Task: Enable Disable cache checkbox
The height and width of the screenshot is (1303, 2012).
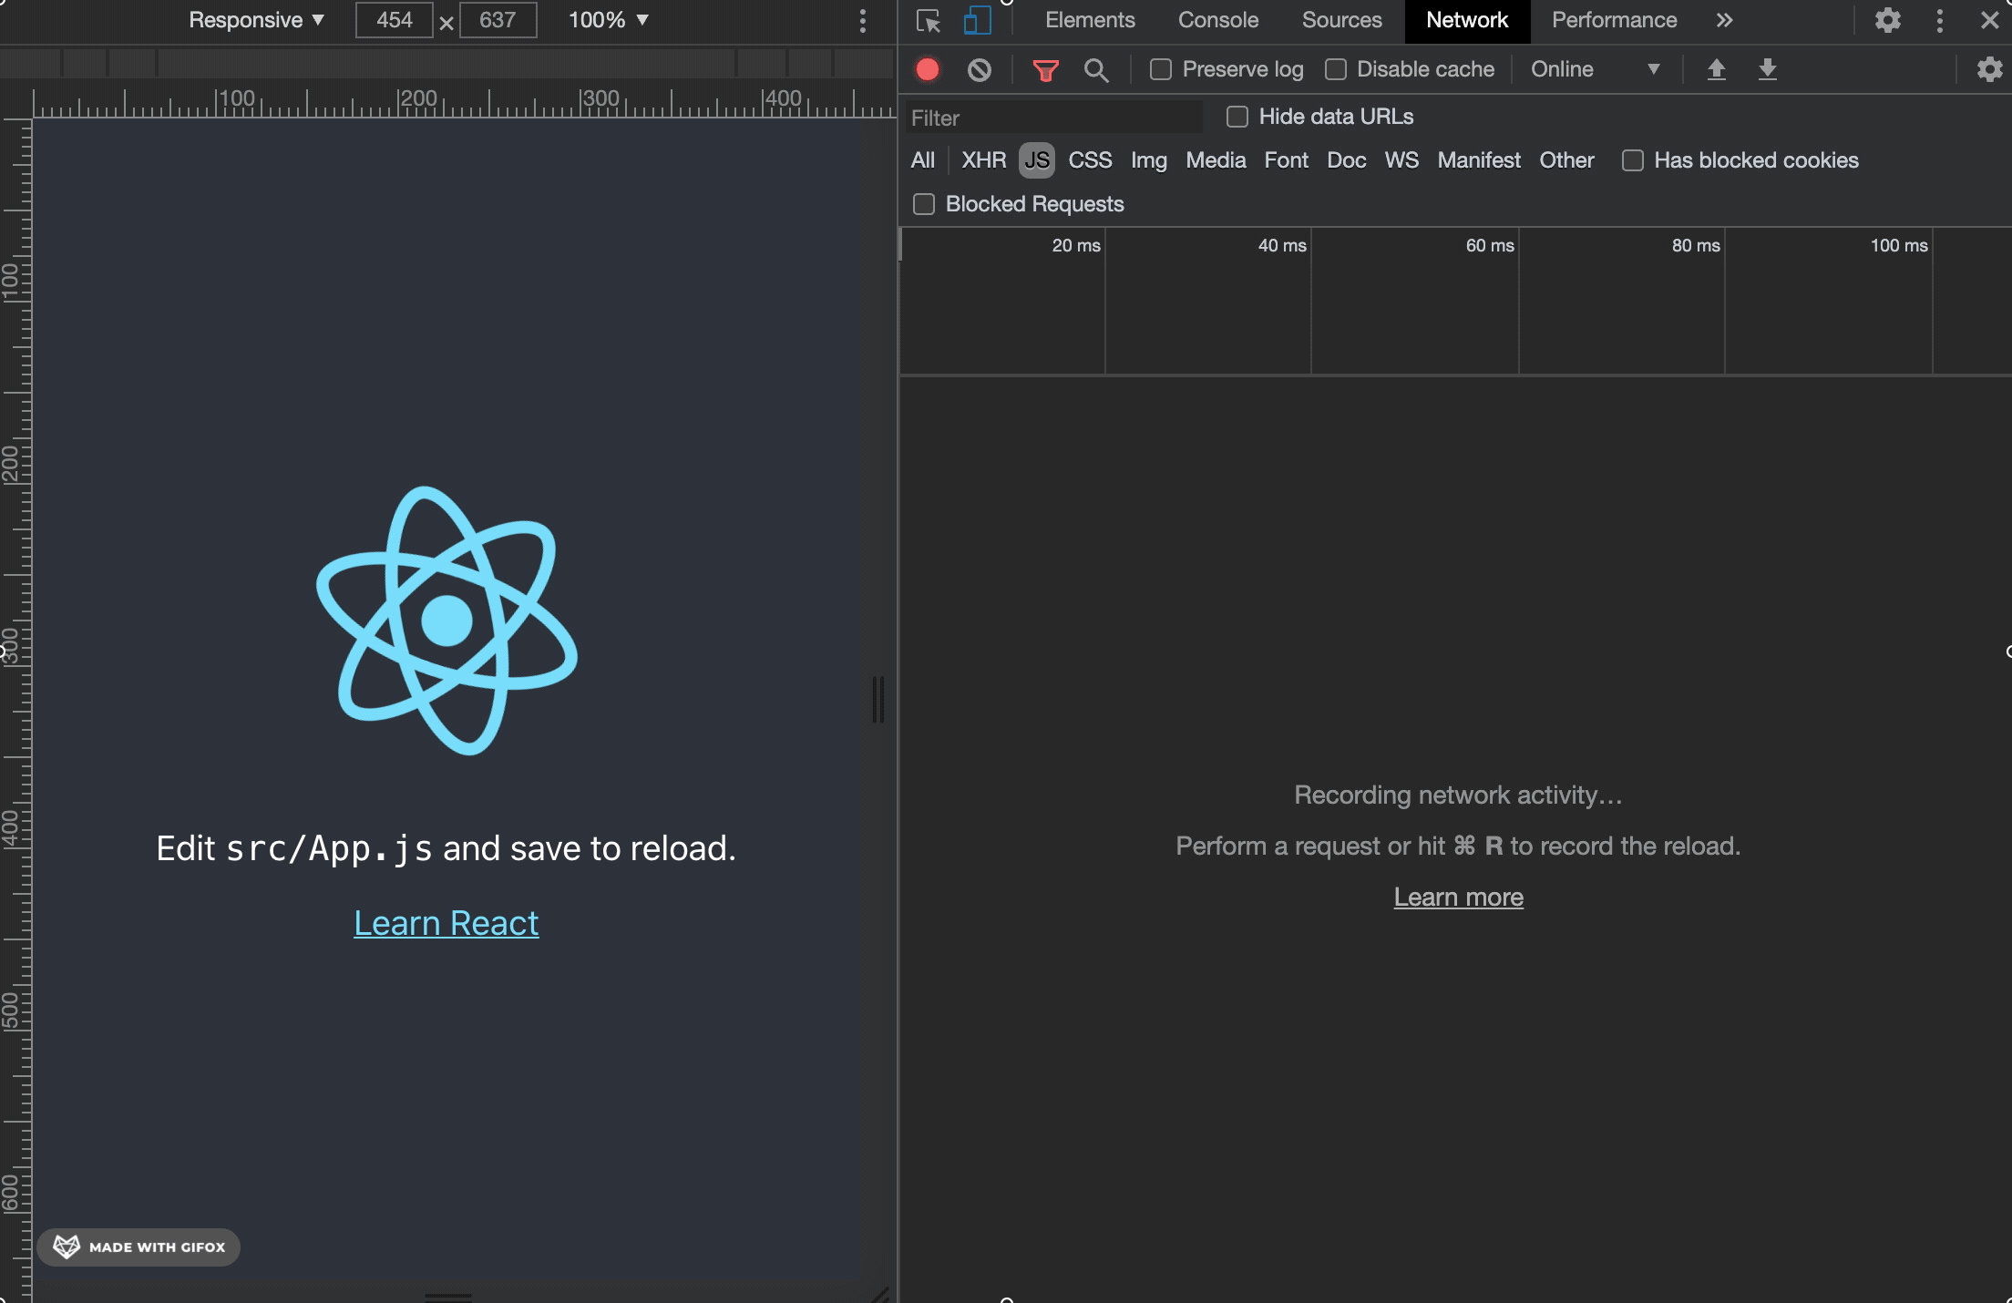Action: tap(1335, 69)
